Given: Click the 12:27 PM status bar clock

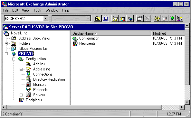Looking at the screenshot, I should coord(174,114).
